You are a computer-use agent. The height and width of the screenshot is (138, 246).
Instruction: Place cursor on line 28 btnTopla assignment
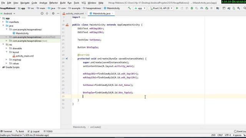(x=108, y=93)
